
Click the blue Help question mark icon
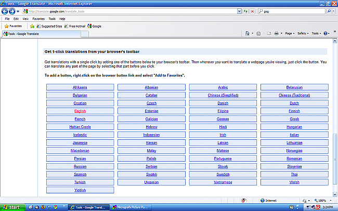point(326,33)
